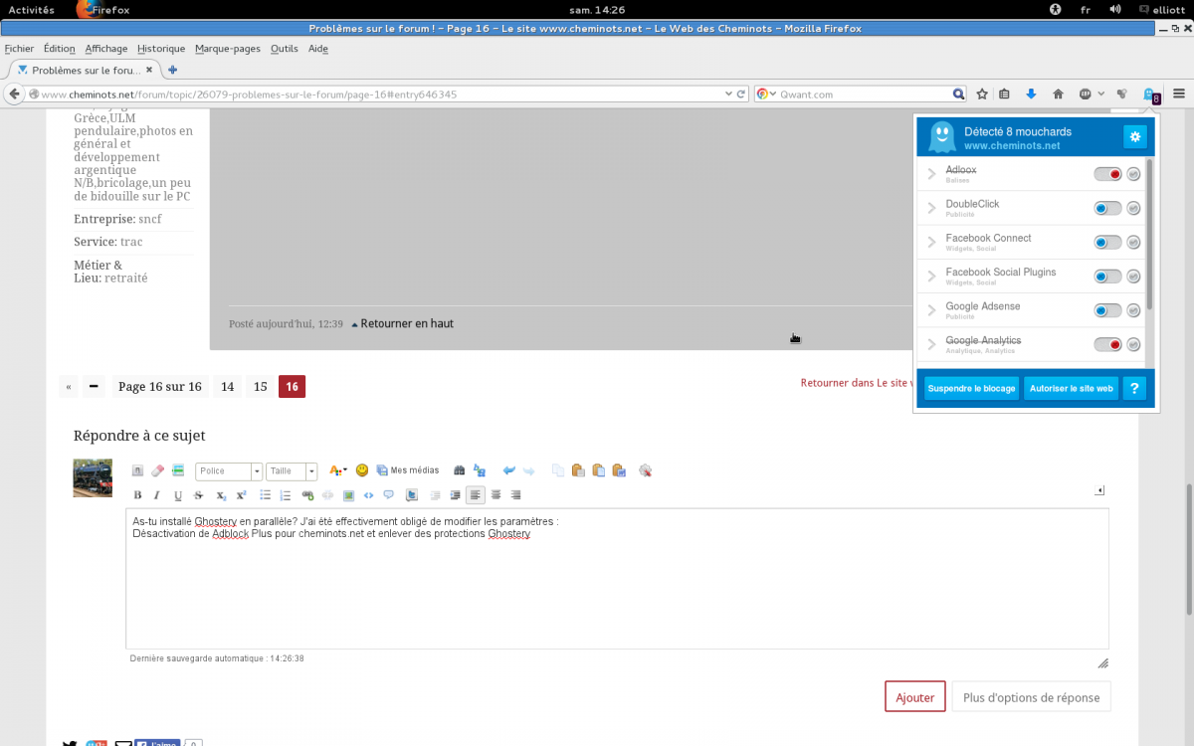Image resolution: width=1194 pixels, height=746 pixels.
Task: Open the Firefox hamburger menu
Action: pyautogui.click(x=1179, y=93)
